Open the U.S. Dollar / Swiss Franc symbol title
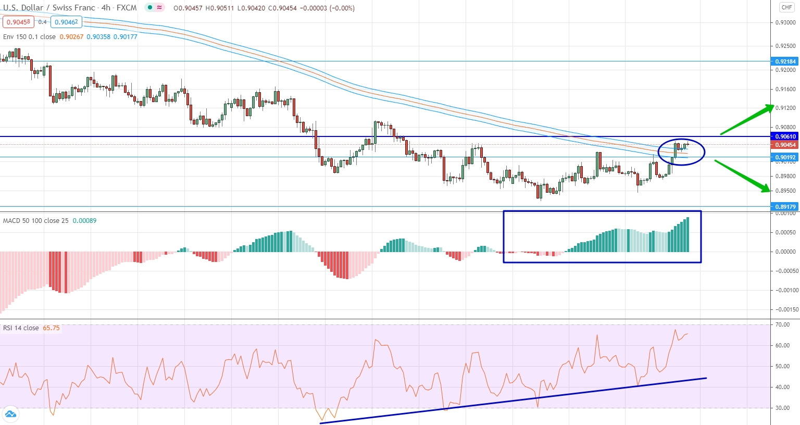 pos(49,8)
